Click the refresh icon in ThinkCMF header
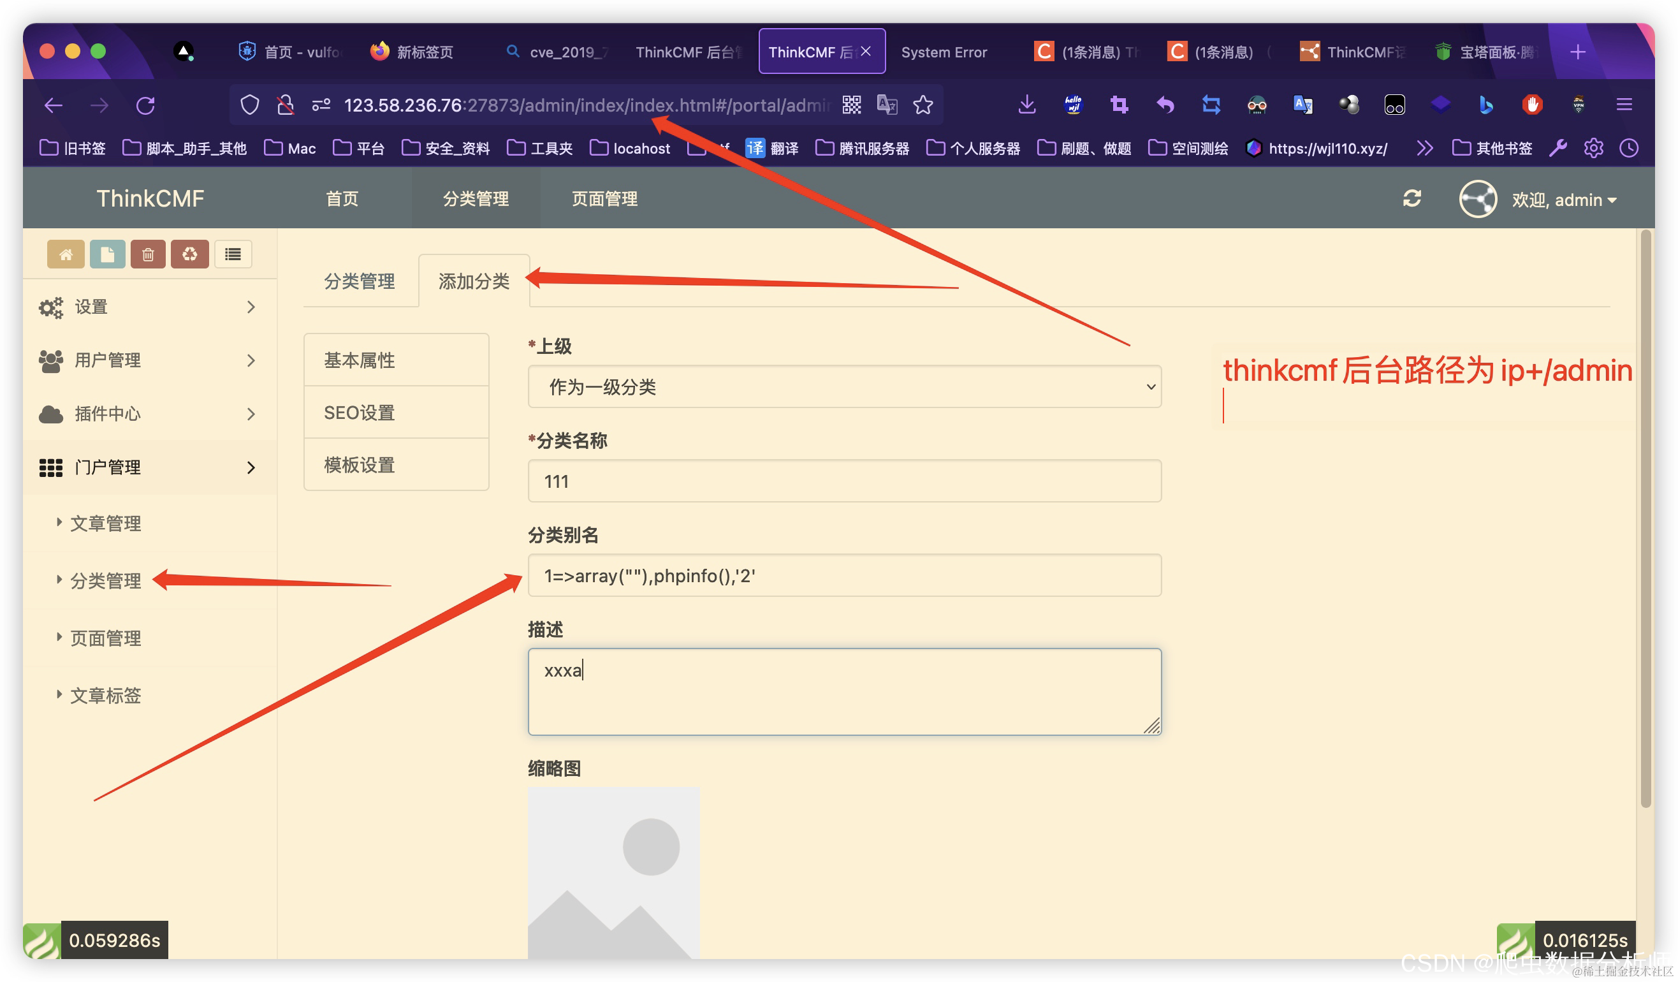This screenshot has height=982, width=1678. click(1412, 198)
